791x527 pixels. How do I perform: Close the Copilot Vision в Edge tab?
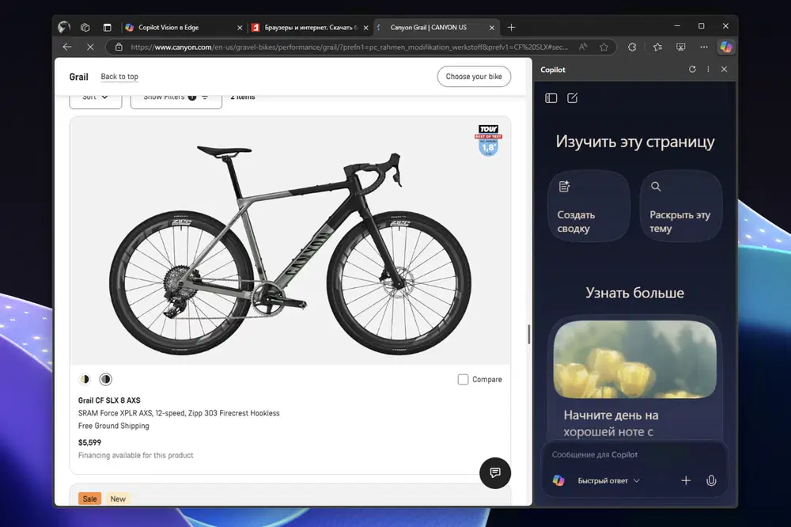click(240, 28)
